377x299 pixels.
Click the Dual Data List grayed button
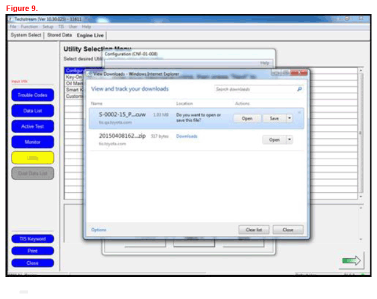33,173
